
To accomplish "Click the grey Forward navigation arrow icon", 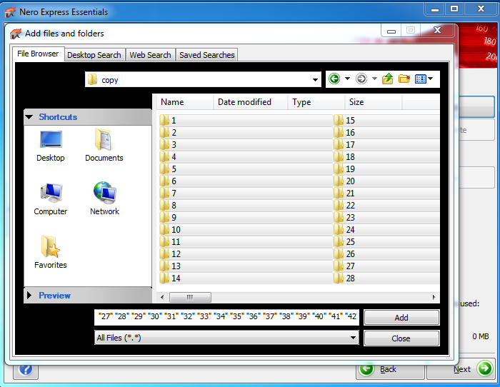I will [361, 79].
